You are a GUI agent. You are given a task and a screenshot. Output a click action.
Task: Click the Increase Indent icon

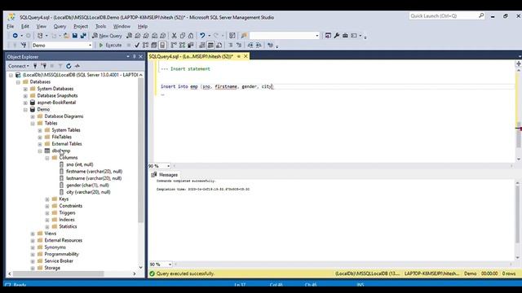pyautogui.click(x=259, y=46)
